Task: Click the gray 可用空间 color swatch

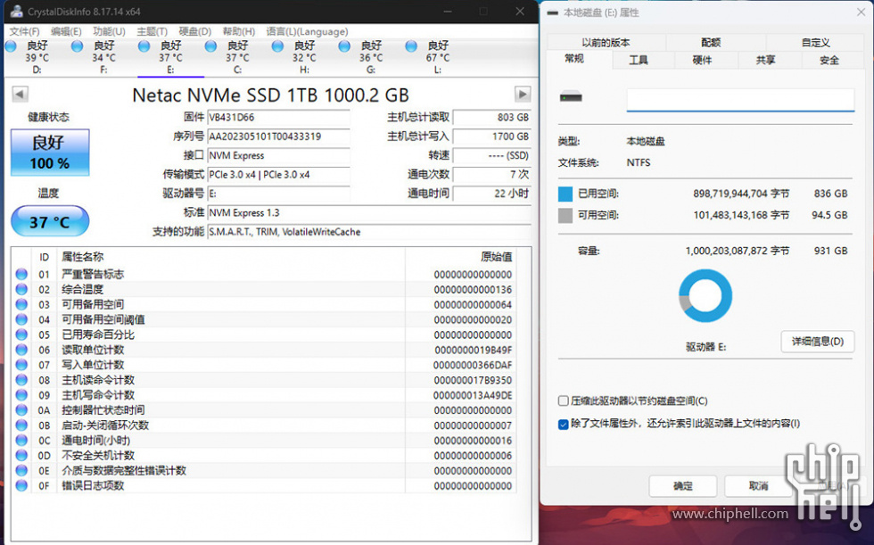Action: 565,216
